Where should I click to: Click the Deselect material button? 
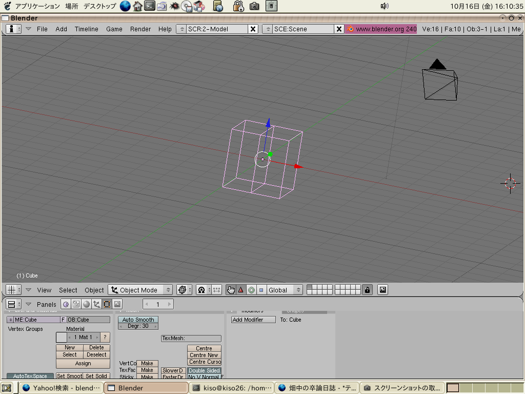pos(96,355)
